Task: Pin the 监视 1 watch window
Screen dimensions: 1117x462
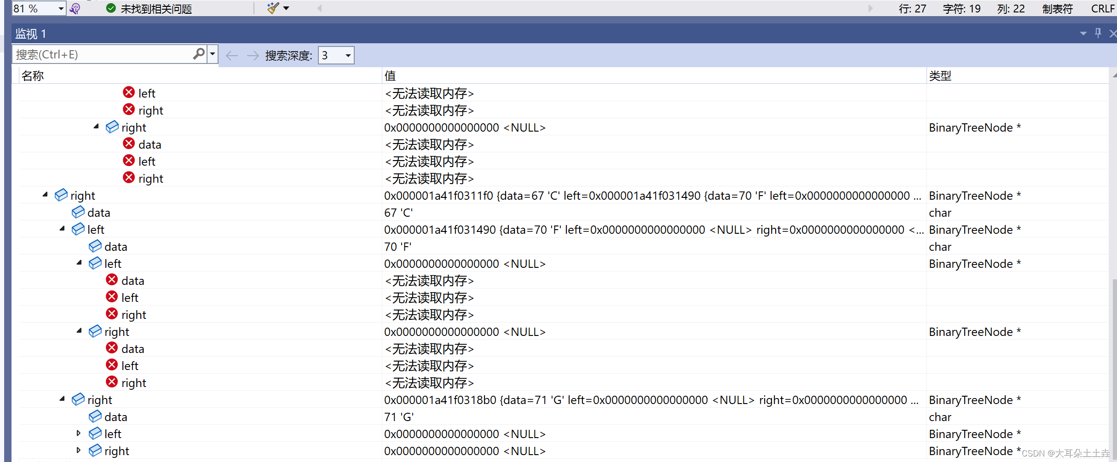Action: coord(1098,33)
